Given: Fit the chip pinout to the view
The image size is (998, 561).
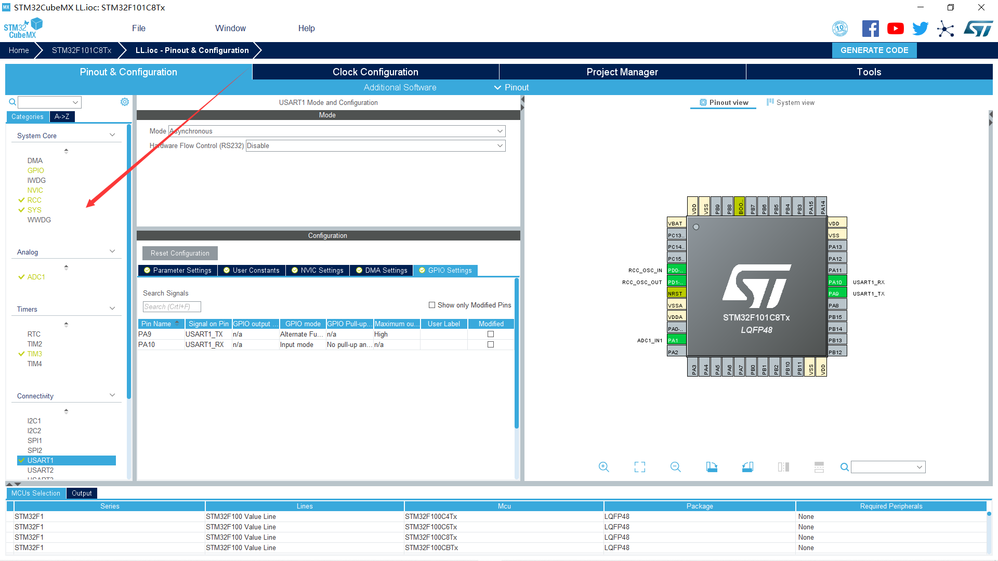Looking at the screenshot, I should point(640,467).
